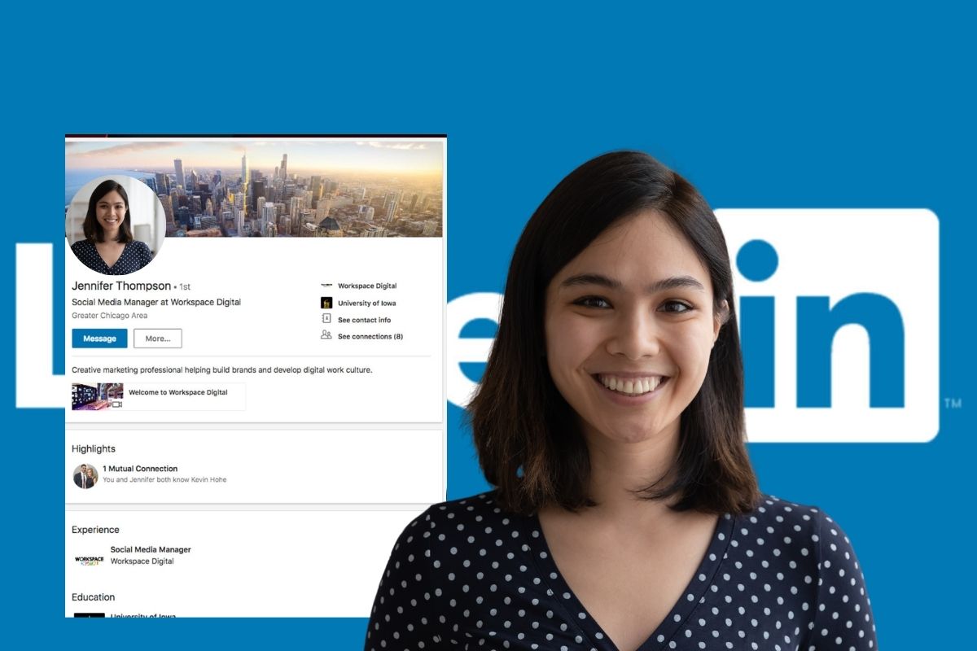The width and height of the screenshot is (977, 651).
Task: Click the Greater Chicago Area location text
Action: (110, 316)
